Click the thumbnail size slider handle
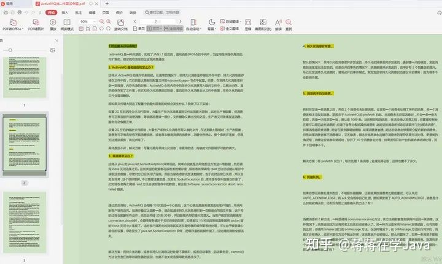This screenshot has width=442, height=264. coord(10,50)
